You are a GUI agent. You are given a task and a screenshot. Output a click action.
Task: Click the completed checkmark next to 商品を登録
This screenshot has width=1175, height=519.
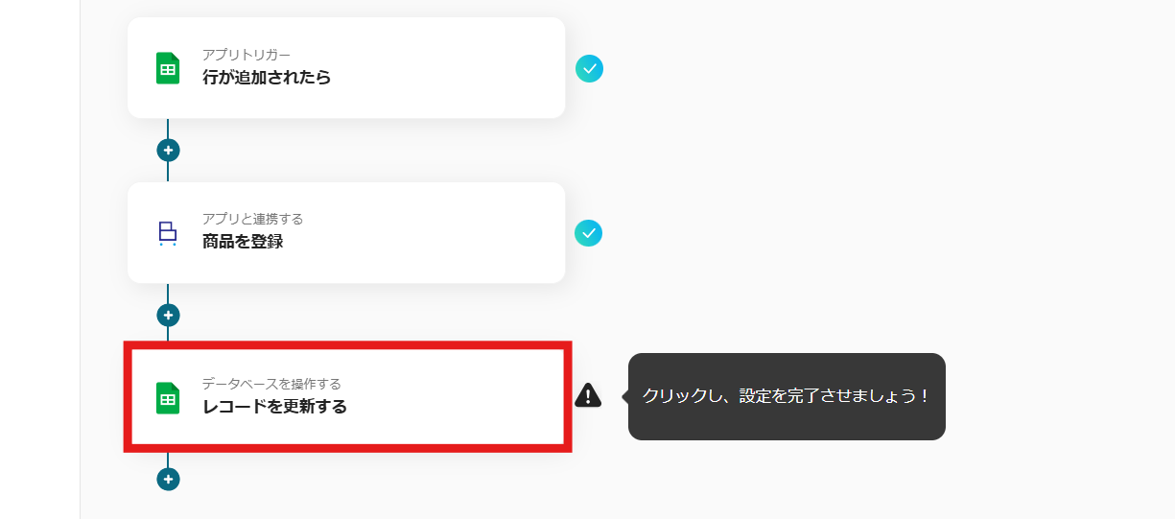(588, 233)
